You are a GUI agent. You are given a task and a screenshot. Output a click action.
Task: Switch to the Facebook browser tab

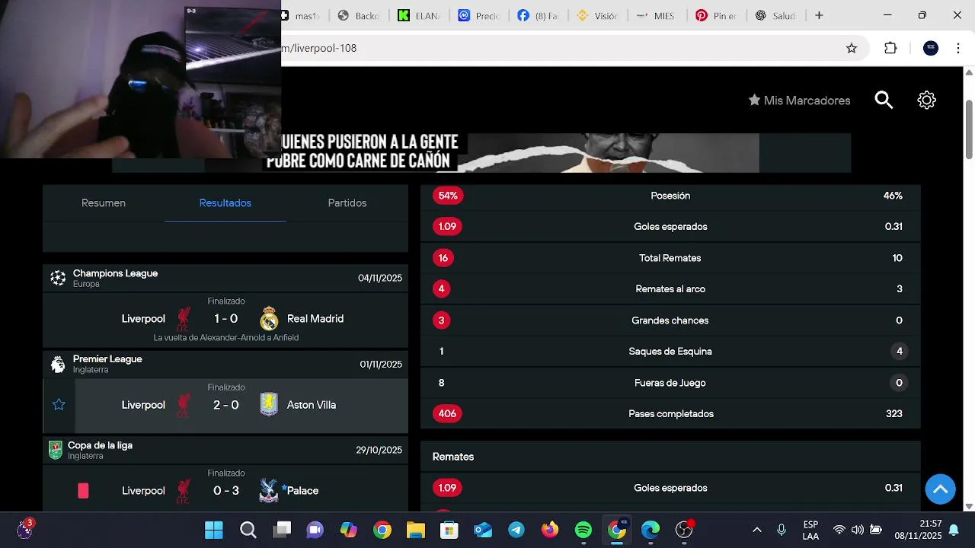click(x=538, y=15)
